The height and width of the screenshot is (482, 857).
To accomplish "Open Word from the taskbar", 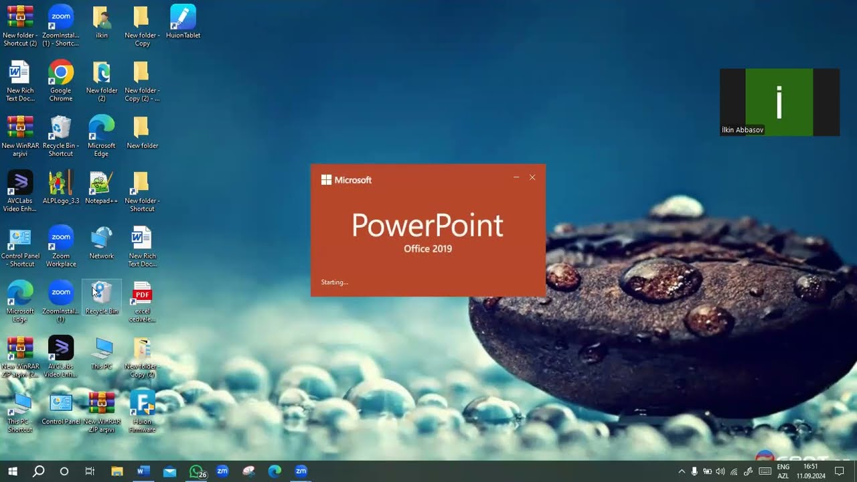I will [x=142, y=471].
